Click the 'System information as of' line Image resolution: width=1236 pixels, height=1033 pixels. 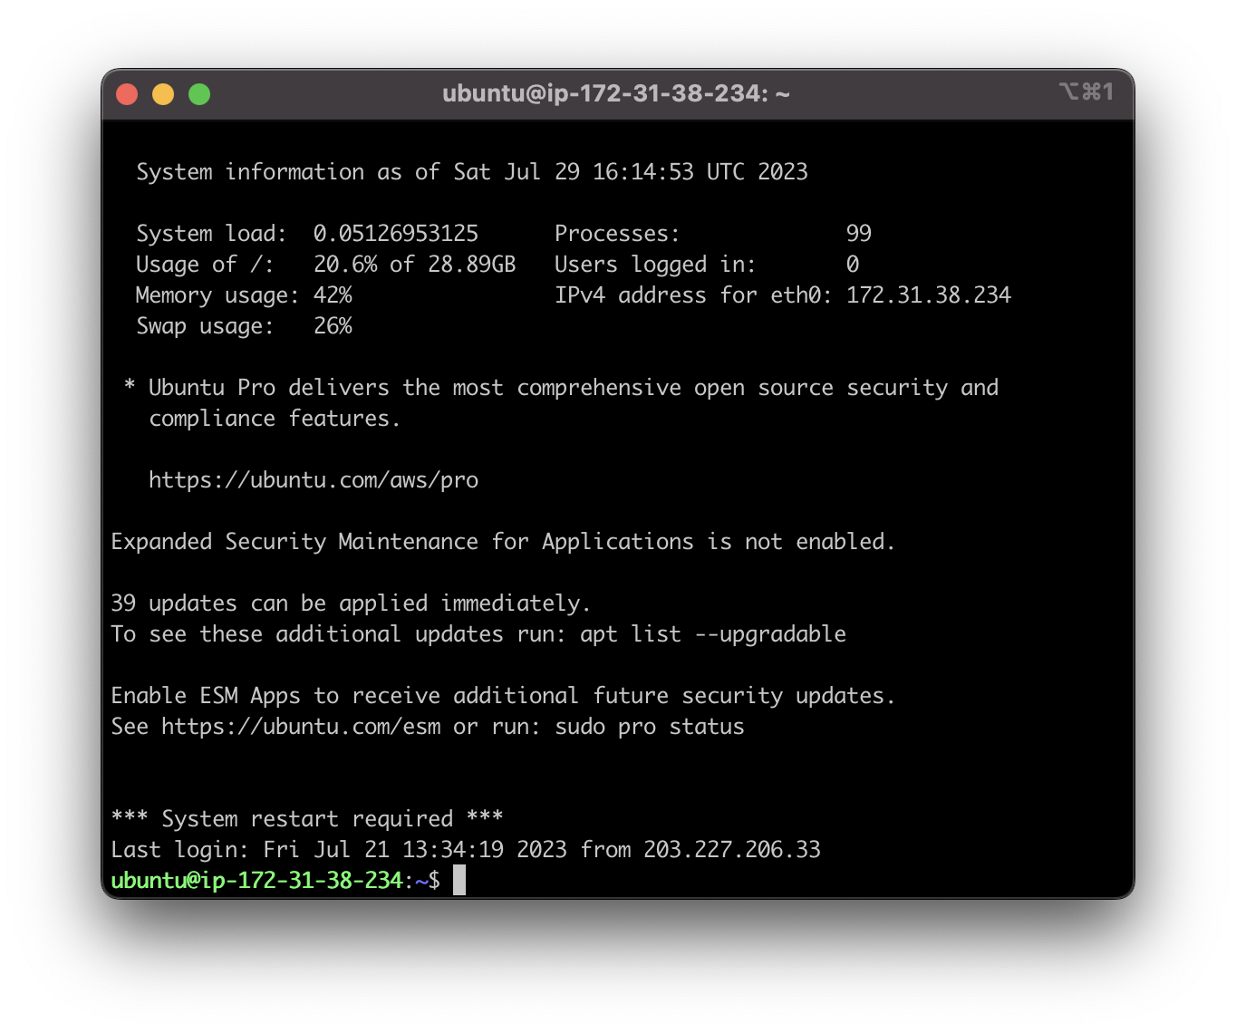tap(472, 172)
